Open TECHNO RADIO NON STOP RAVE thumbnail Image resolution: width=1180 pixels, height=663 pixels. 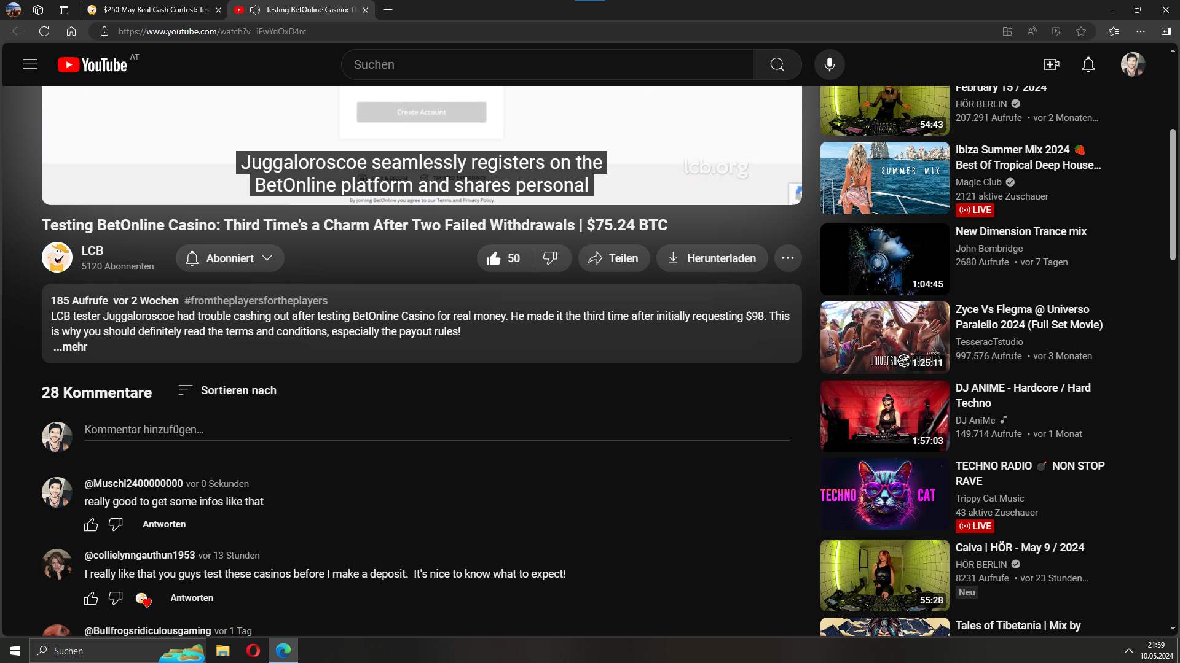coord(884,494)
